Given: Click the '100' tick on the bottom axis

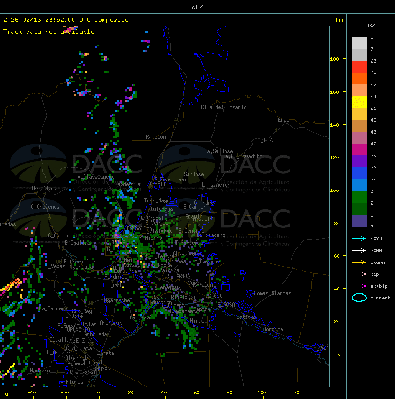Looking at the screenshot, I should (262, 393).
